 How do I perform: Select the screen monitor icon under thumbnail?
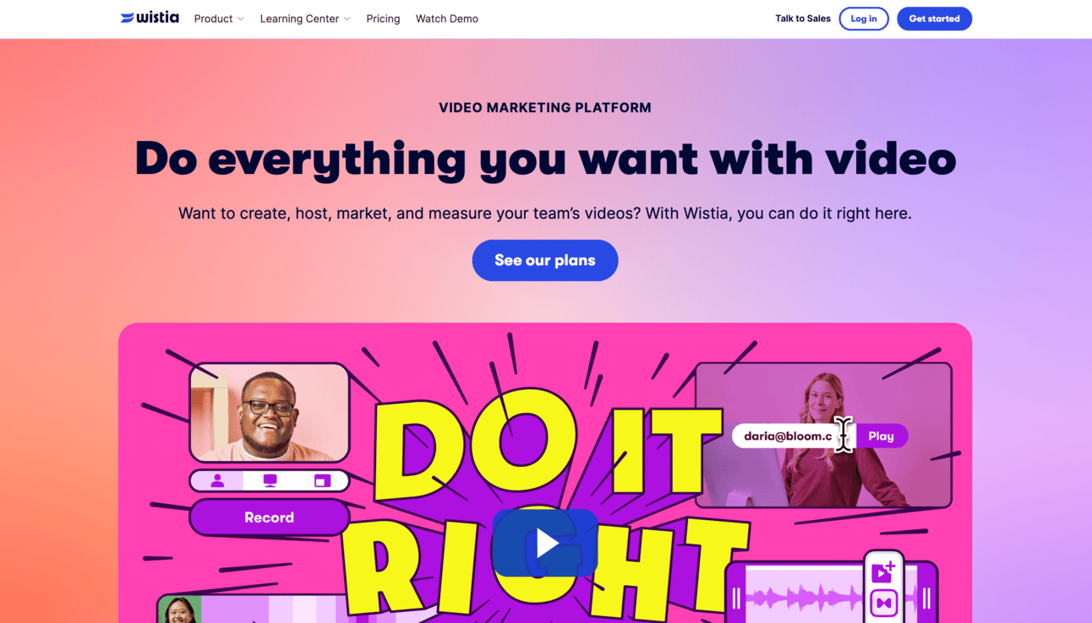pos(270,480)
